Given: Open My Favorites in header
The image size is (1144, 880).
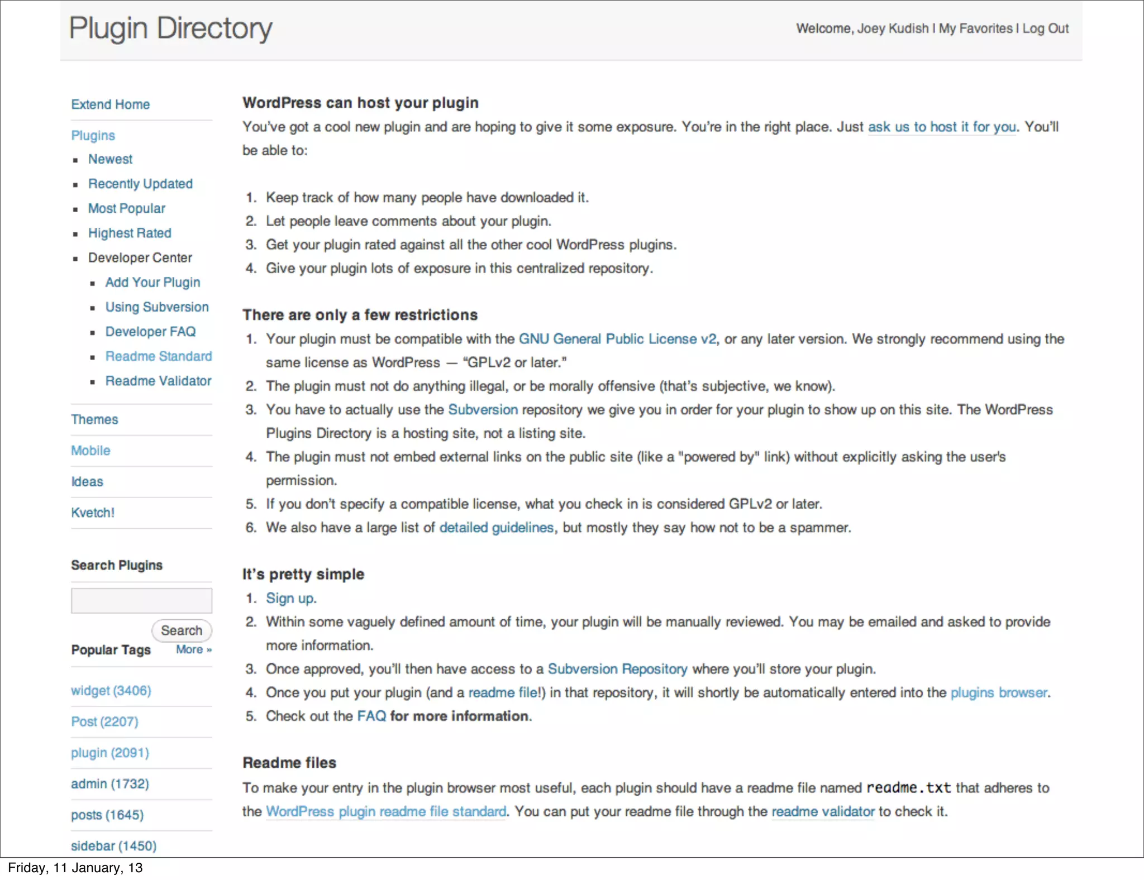Looking at the screenshot, I should point(975,28).
